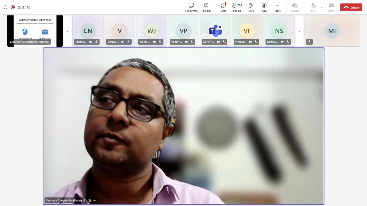Expand the Mic device options arrow
Screen dimensions: 367x206
321,7
